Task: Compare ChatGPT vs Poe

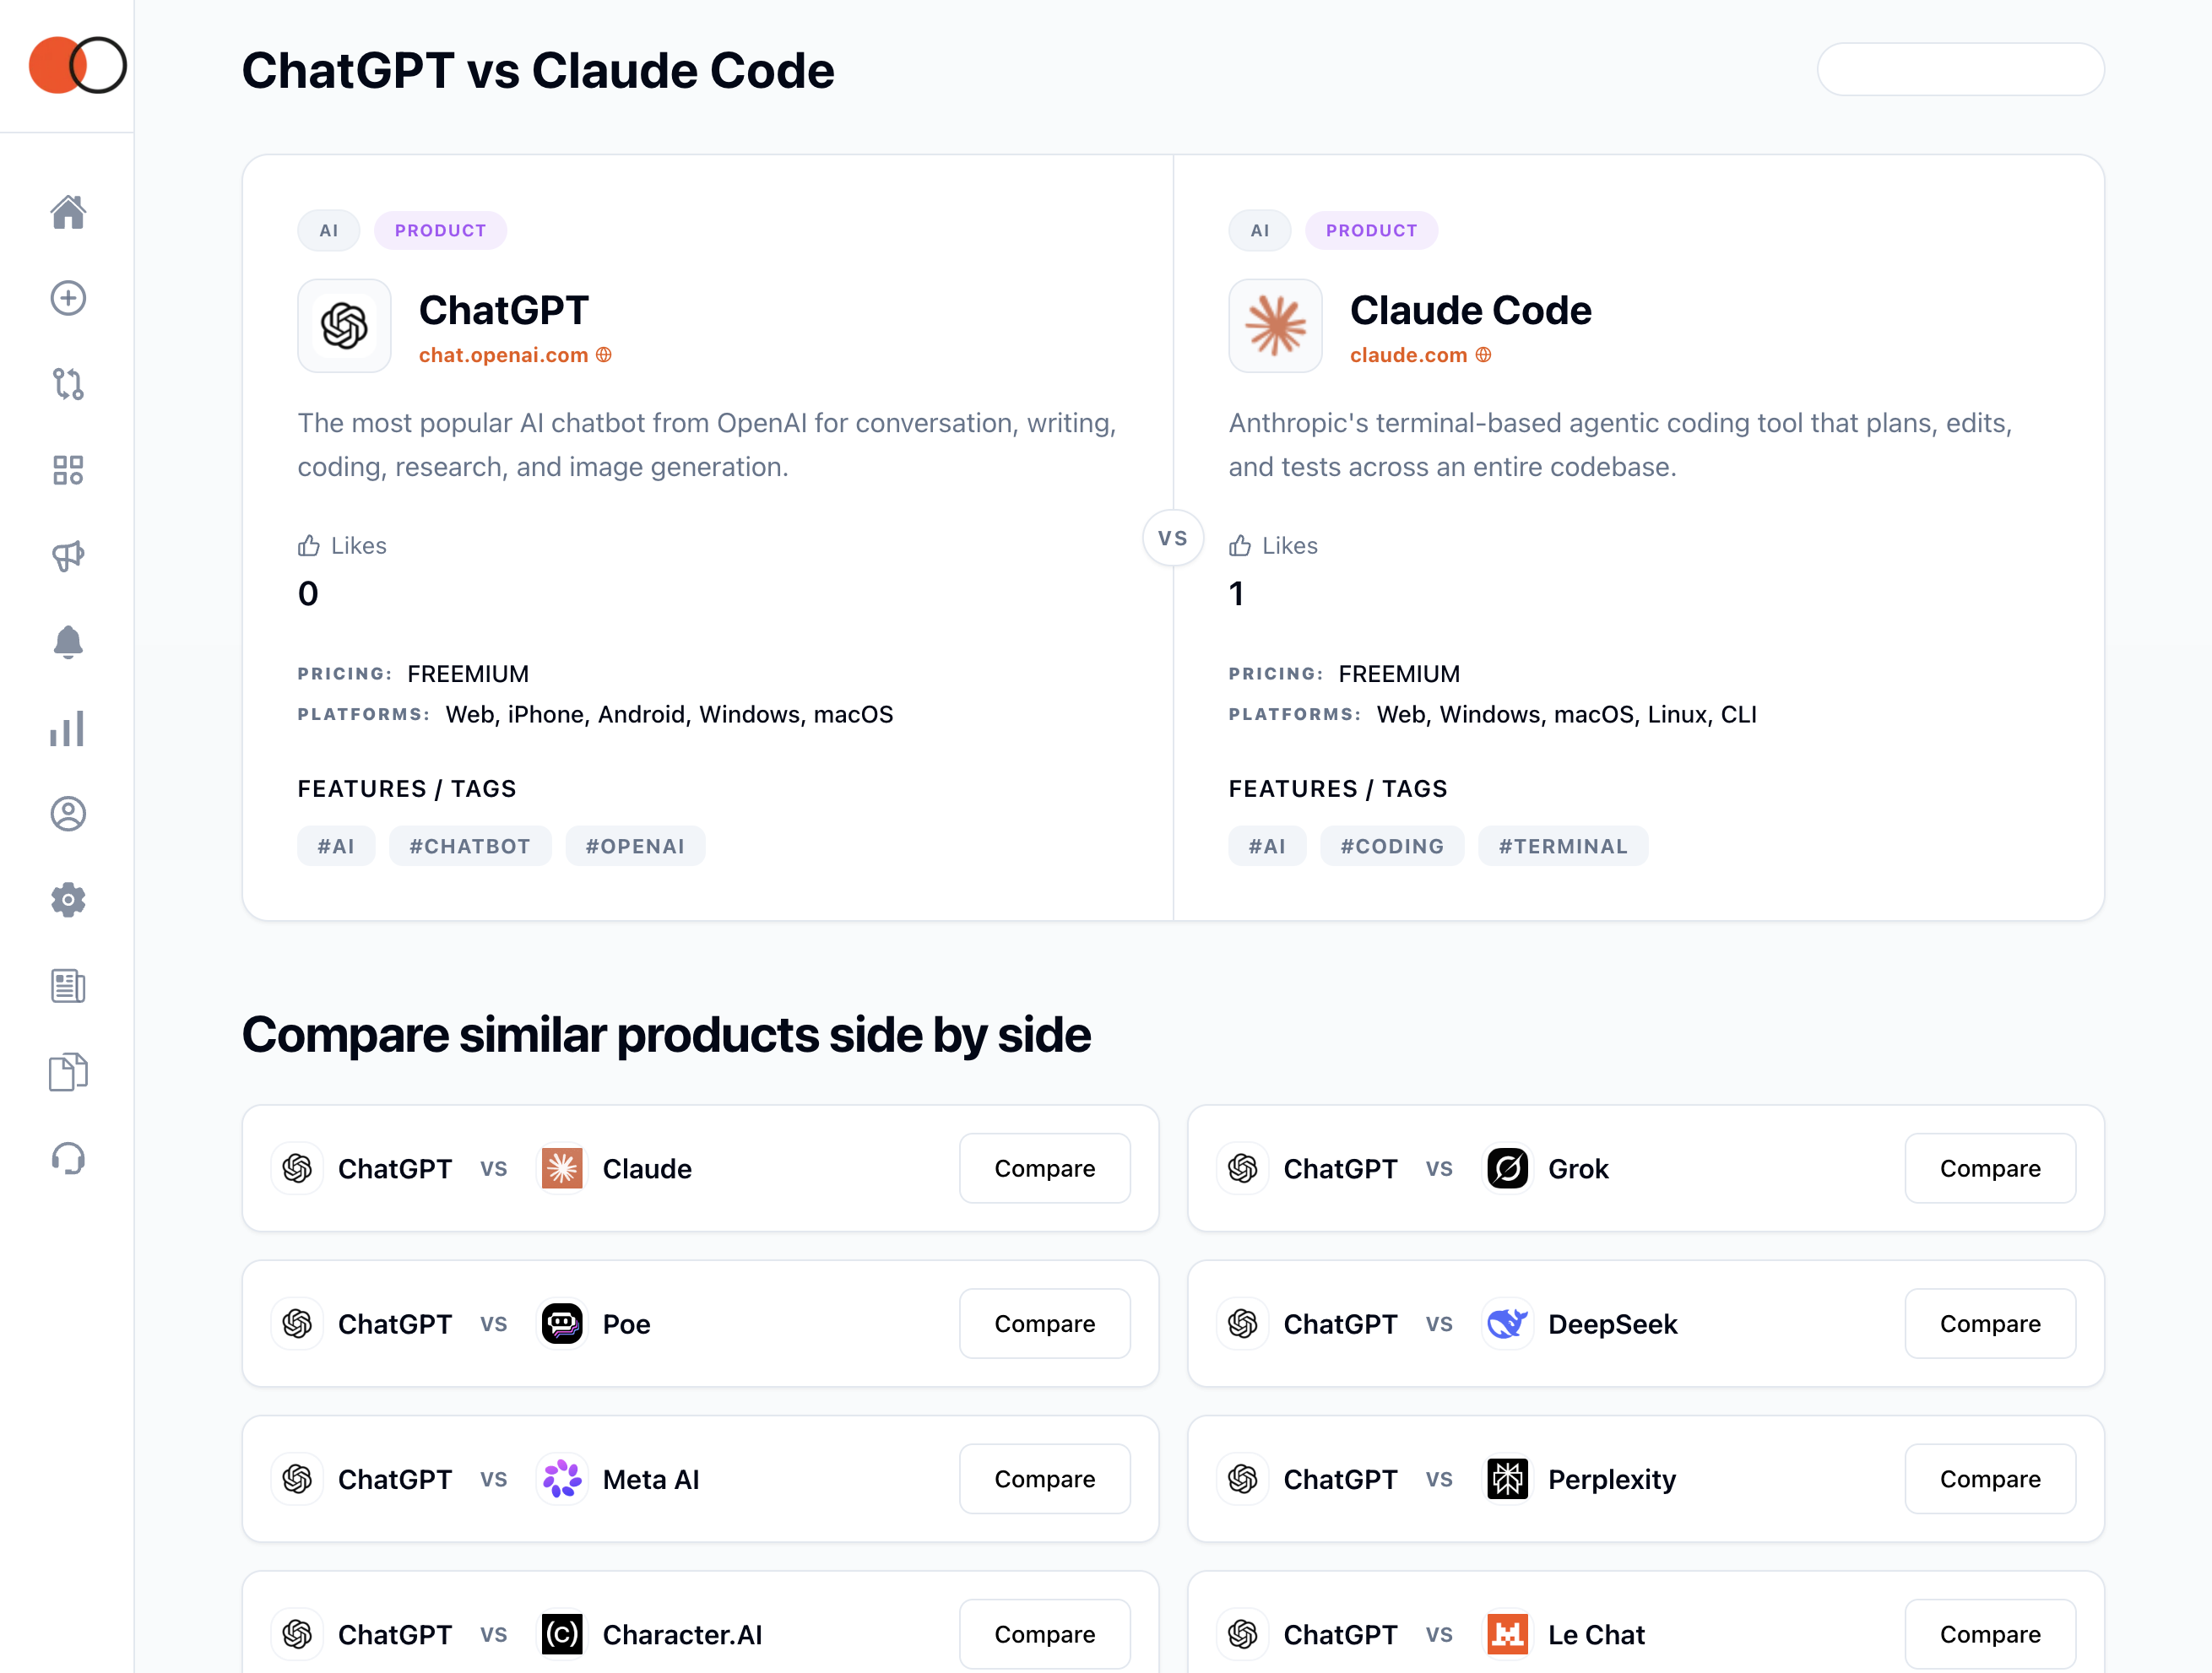Action: coord(1044,1323)
